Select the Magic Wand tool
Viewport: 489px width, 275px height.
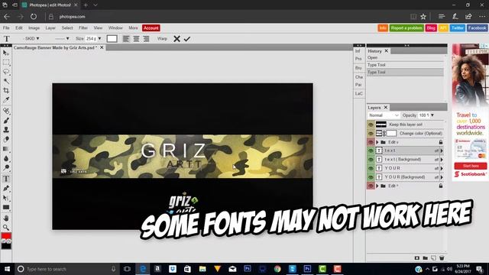click(x=6, y=82)
